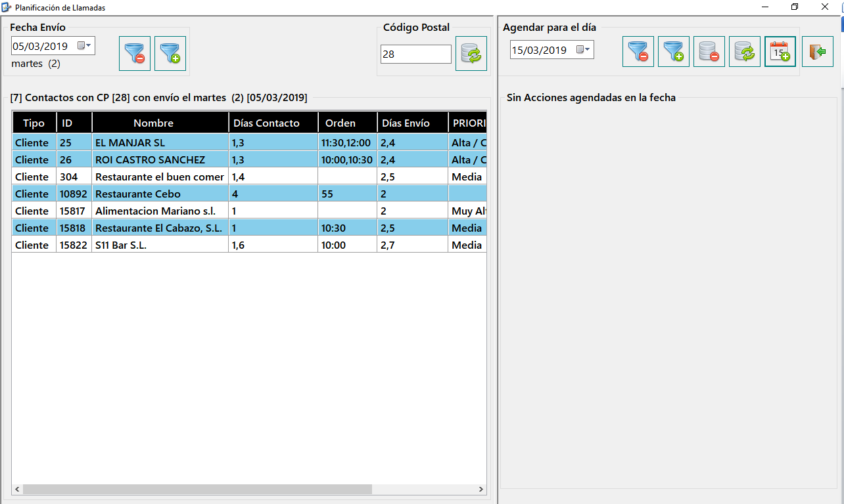The width and height of the screenshot is (844, 504).
Task: Click add filter funnel in Agendar panel
Action: (x=674, y=51)
